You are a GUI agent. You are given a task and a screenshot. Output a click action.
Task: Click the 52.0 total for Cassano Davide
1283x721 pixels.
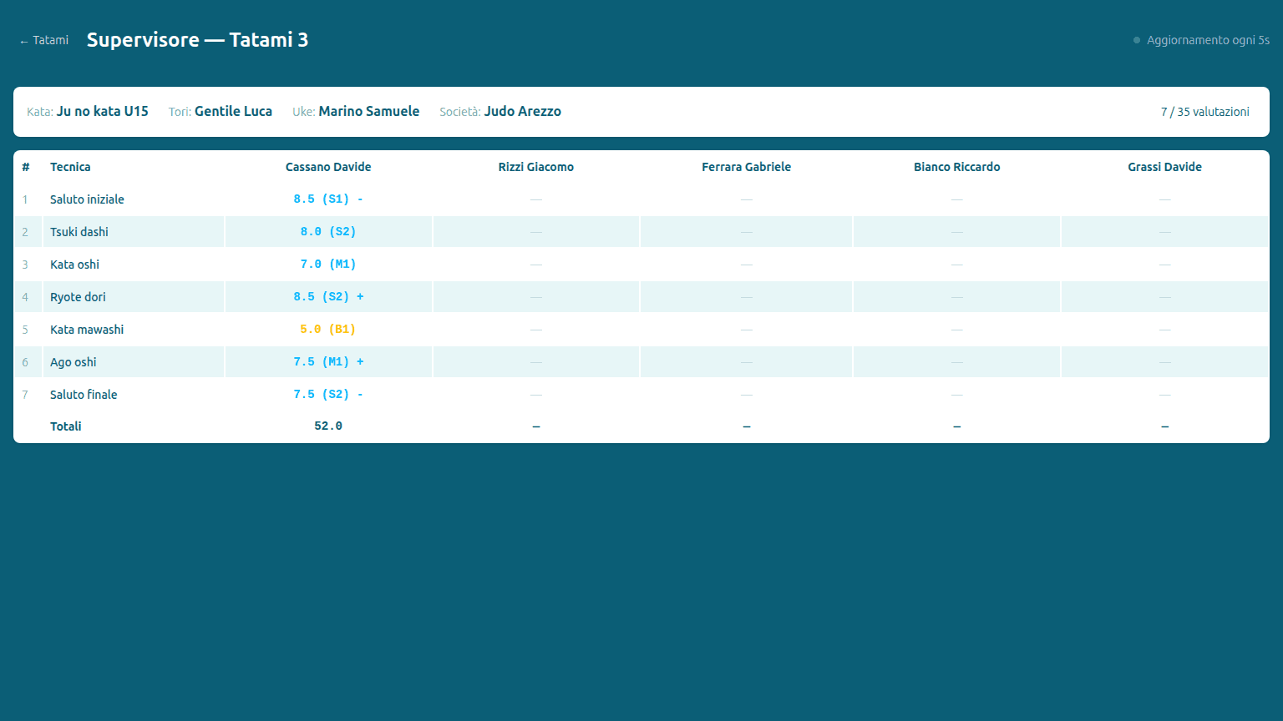(328, 426)
